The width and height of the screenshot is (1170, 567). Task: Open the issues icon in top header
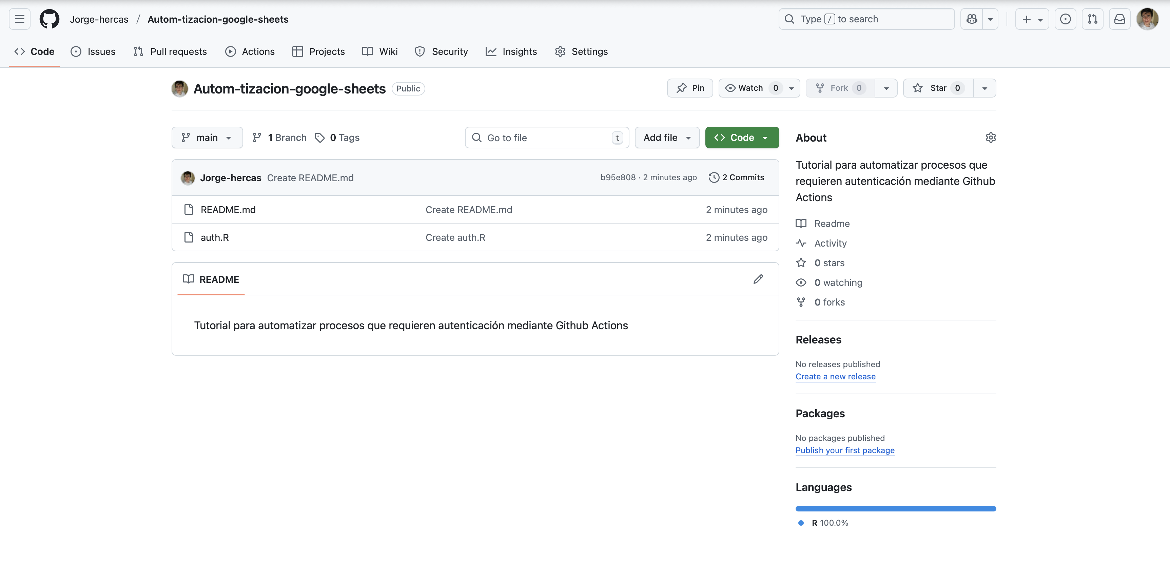1065,19
